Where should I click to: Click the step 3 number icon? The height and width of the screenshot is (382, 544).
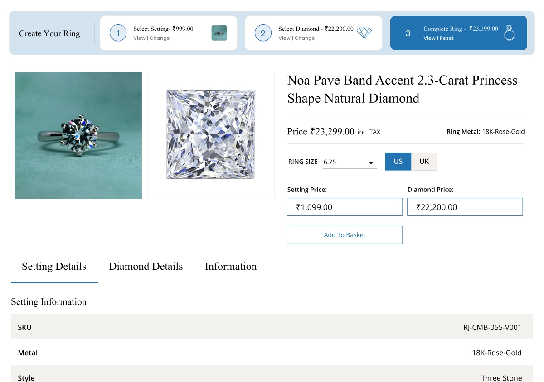point(408,33)
